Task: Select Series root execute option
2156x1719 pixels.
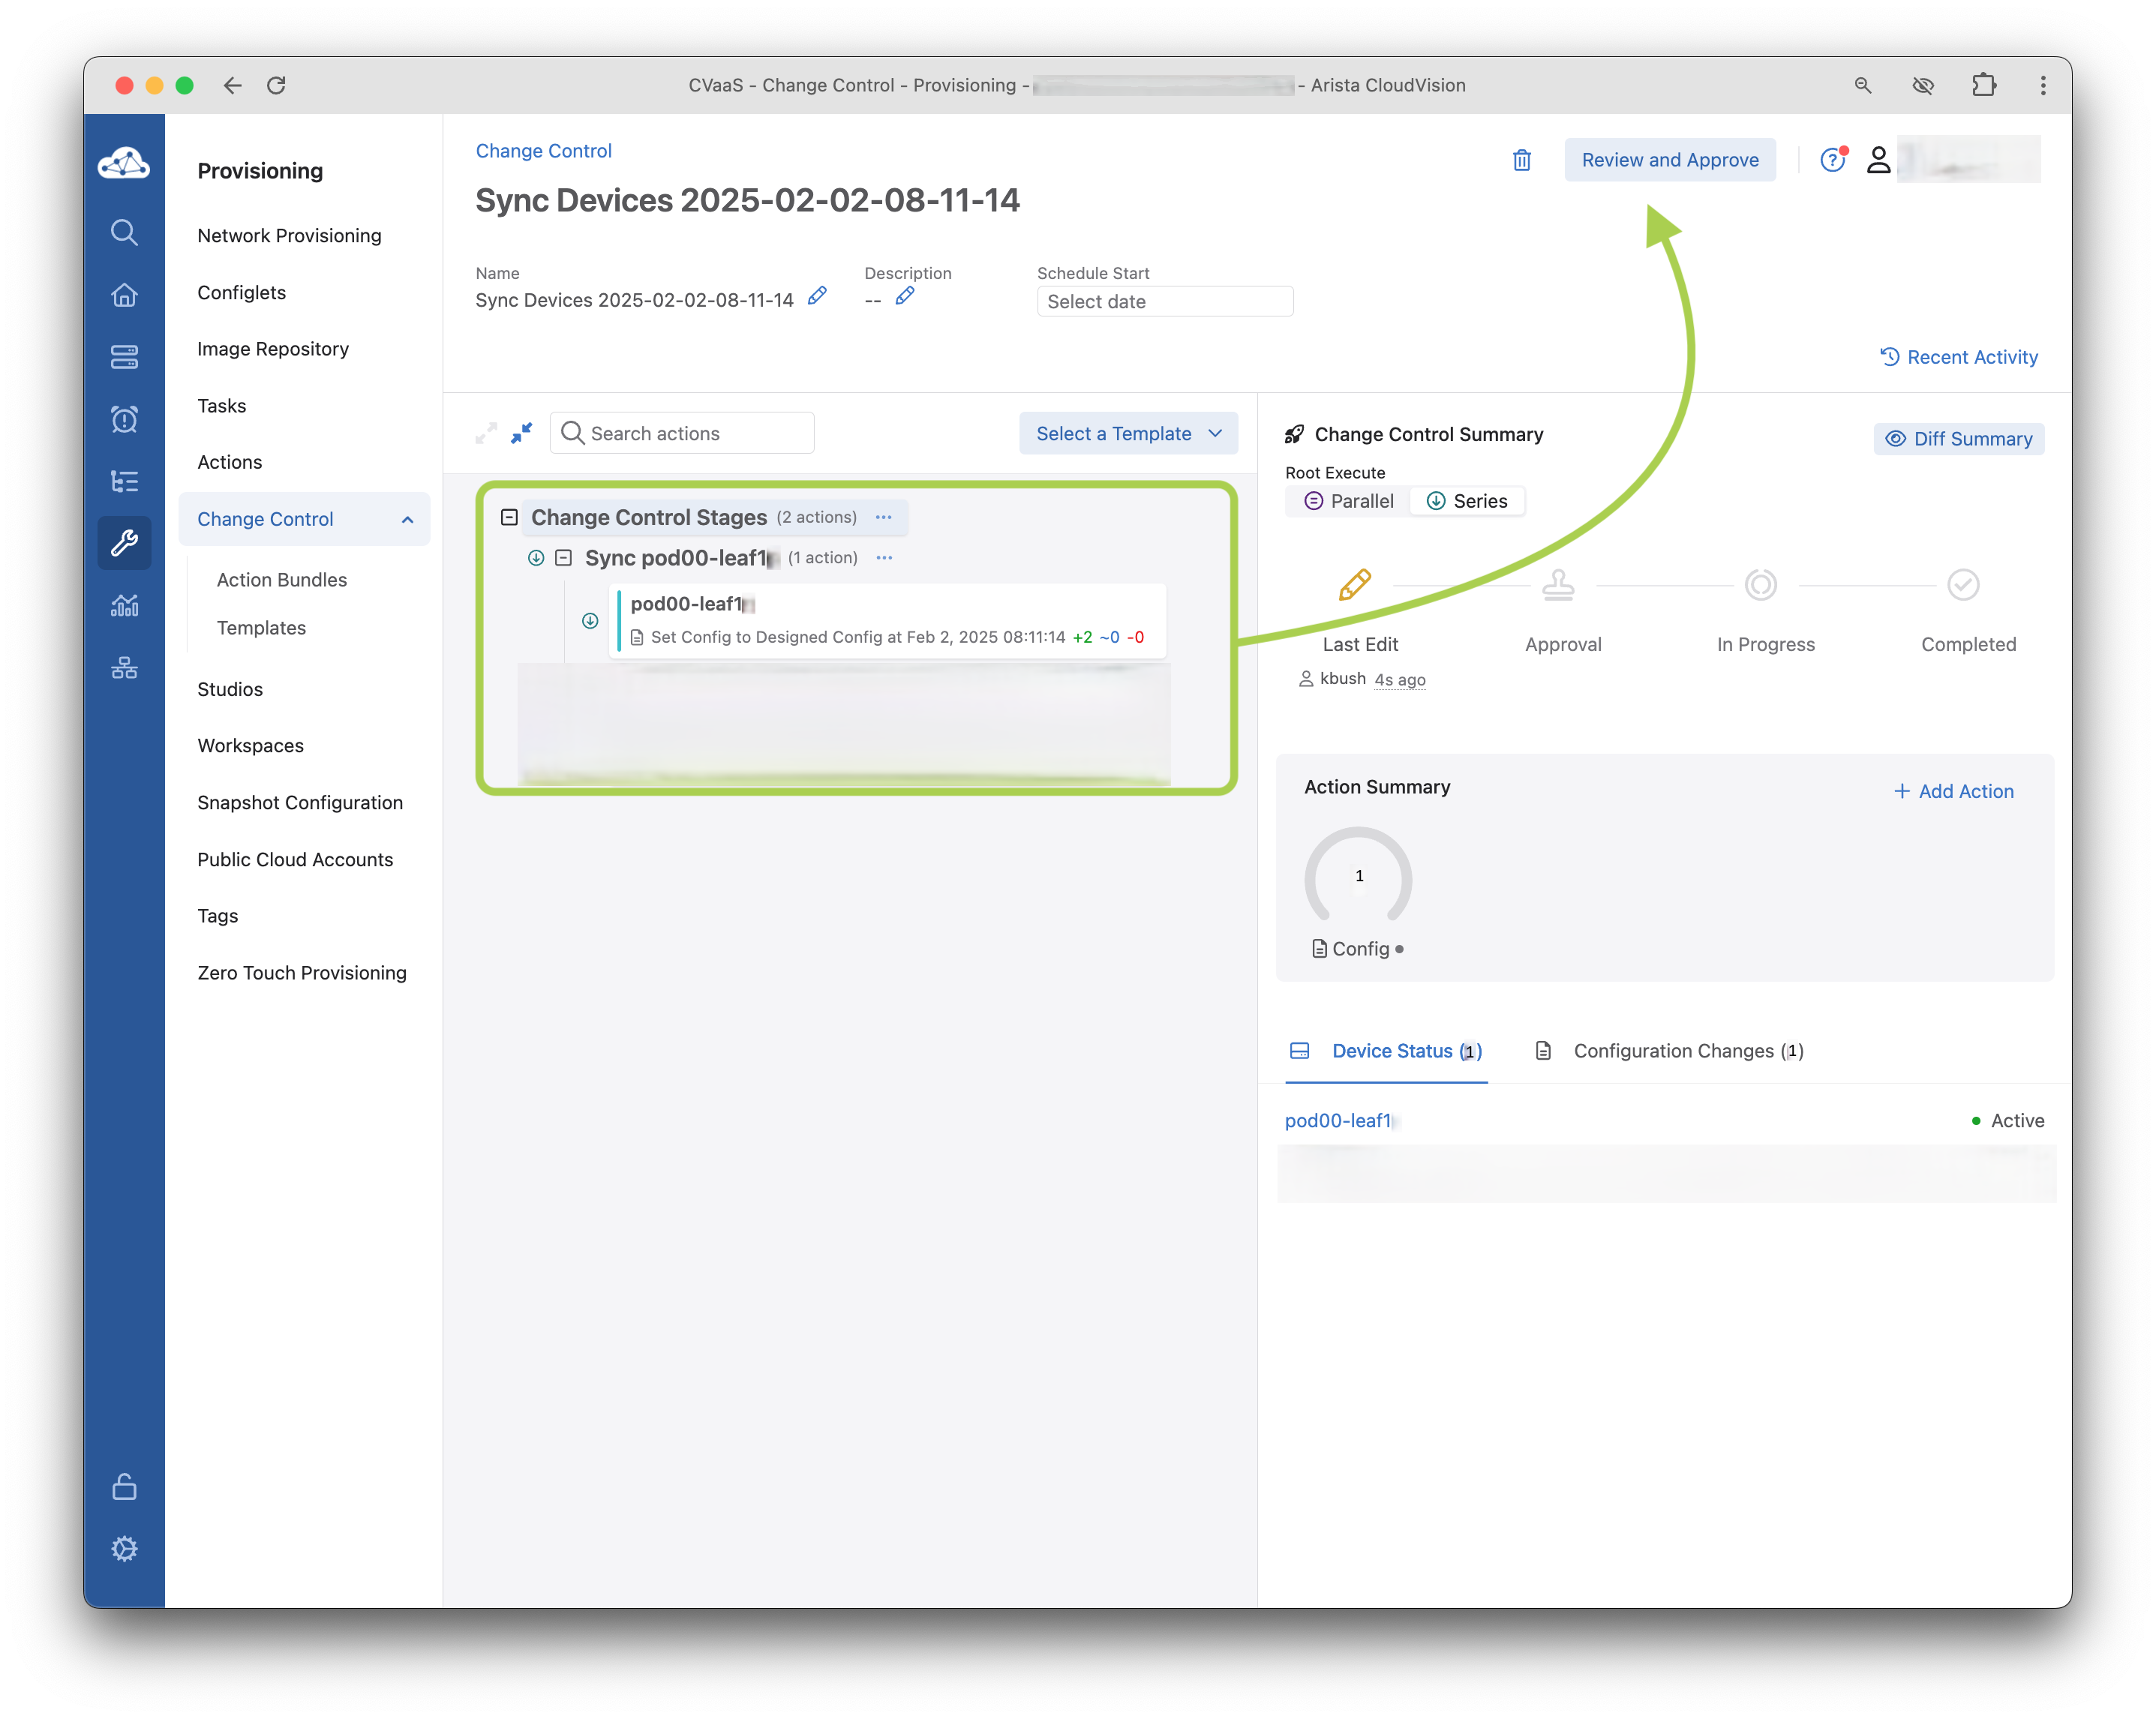Action: click(x=1466, y=501)
